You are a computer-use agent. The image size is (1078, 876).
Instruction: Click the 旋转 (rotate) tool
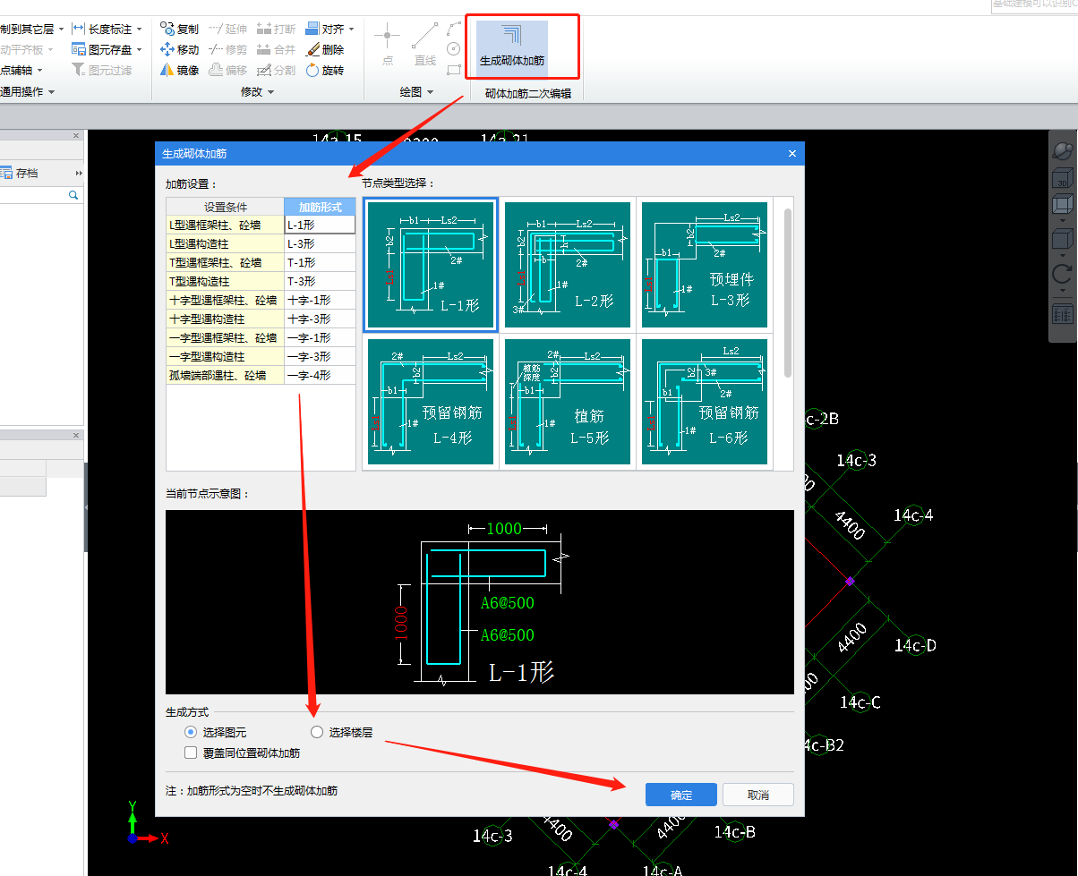[325, 71]
